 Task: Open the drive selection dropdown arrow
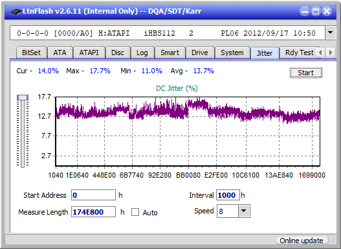[x=331, y=33]
